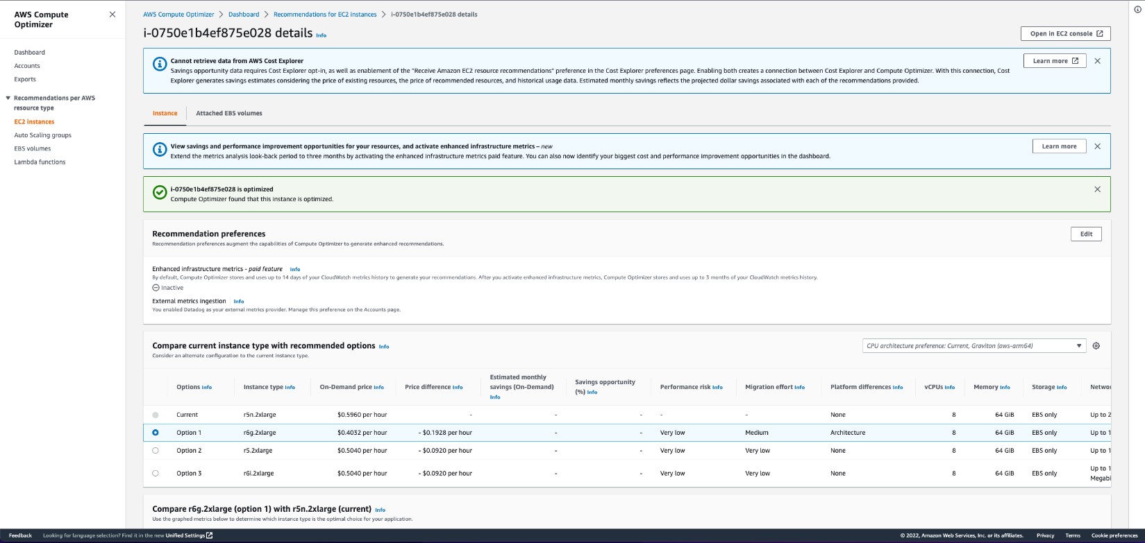Screen dimensions: 1145x543
Task: Open Privacy link in footer
Action: click(x=1045, y=536)
